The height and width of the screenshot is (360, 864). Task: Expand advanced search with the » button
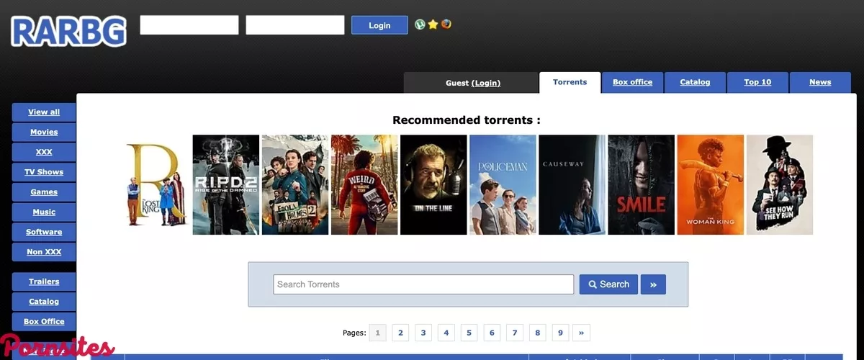(653, 284)
